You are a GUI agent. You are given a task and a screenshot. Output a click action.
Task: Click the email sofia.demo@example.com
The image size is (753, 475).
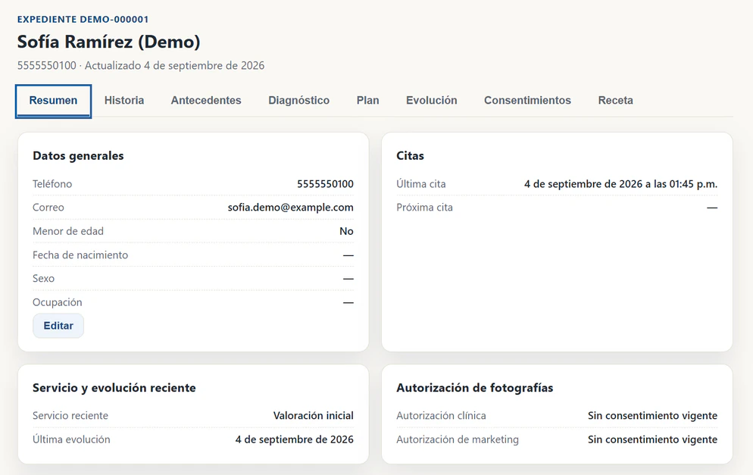(291, 208)
